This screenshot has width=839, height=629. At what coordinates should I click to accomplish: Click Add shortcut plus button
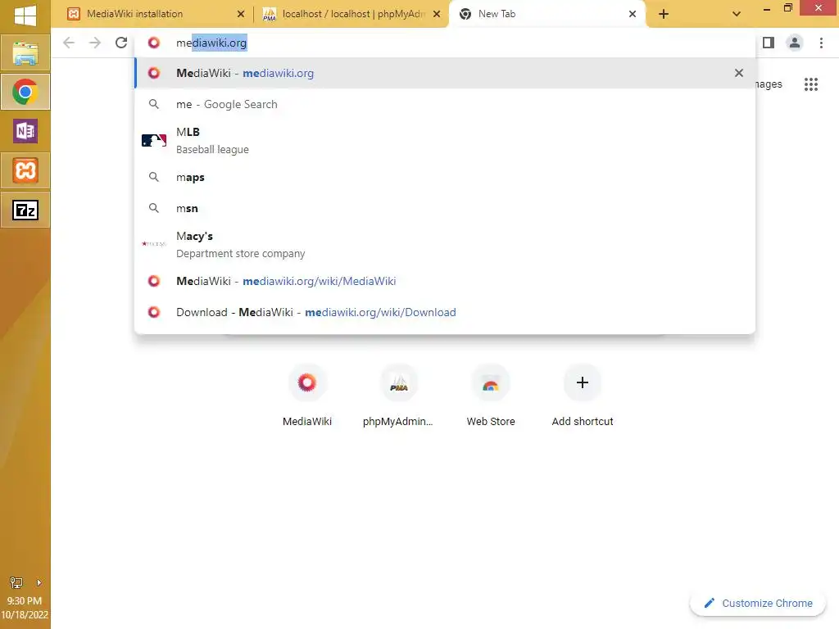583,383
